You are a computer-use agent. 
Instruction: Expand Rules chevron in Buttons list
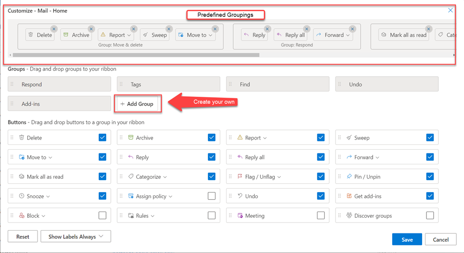tap(153, 216)
